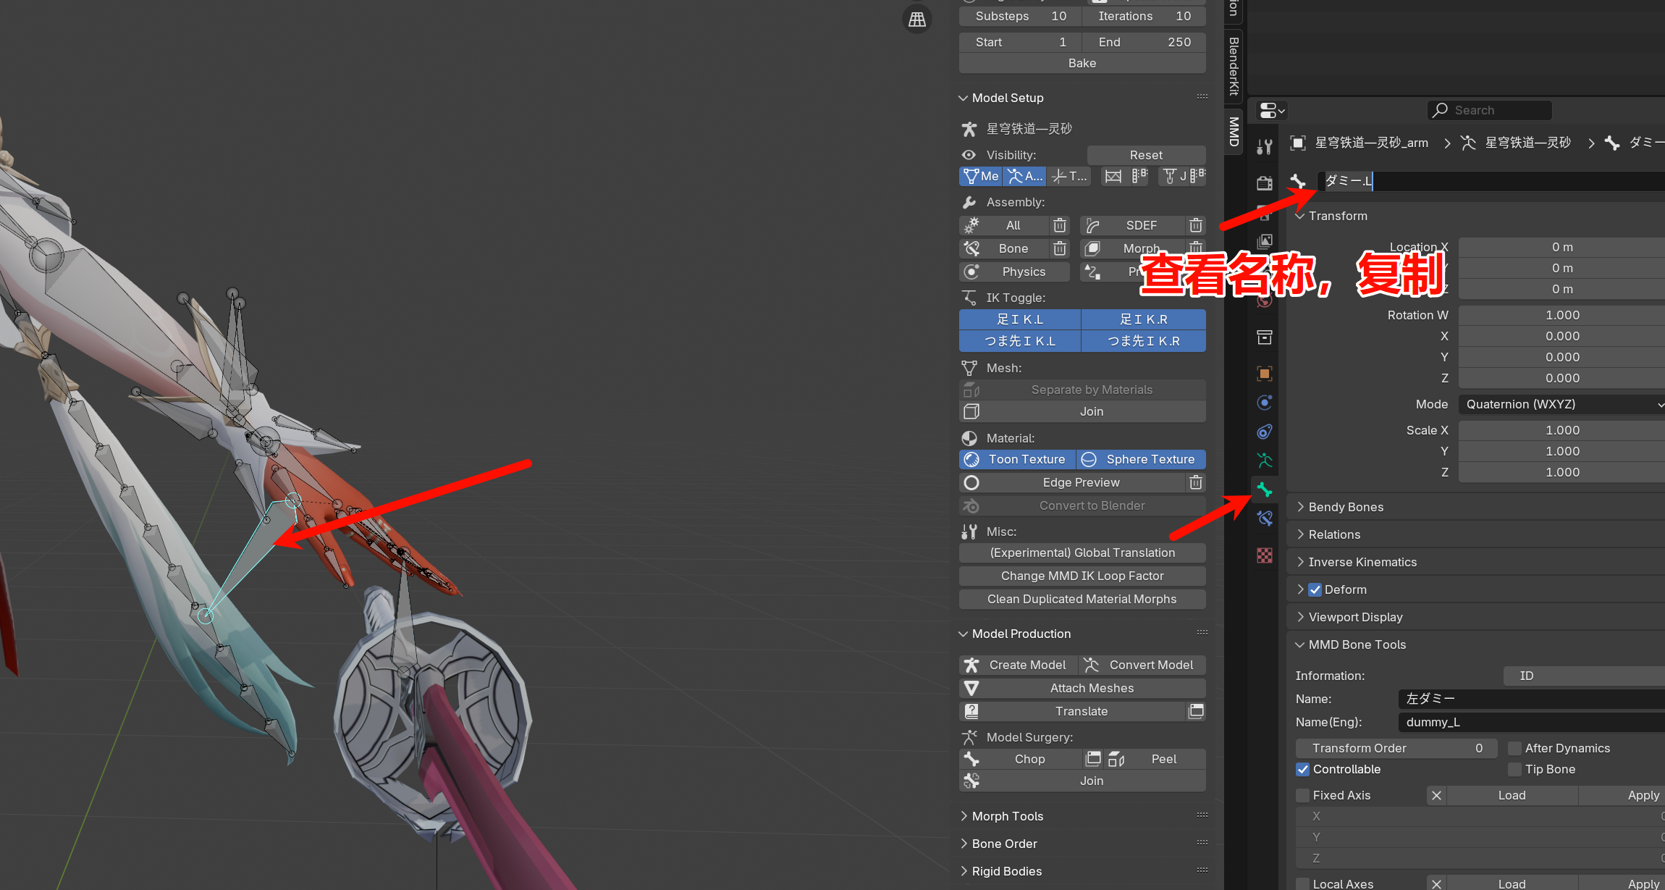The width and height of the screenshot is (1665, 890).
Task: Open the Physics properties tab
Action: tap(1265, 403)
